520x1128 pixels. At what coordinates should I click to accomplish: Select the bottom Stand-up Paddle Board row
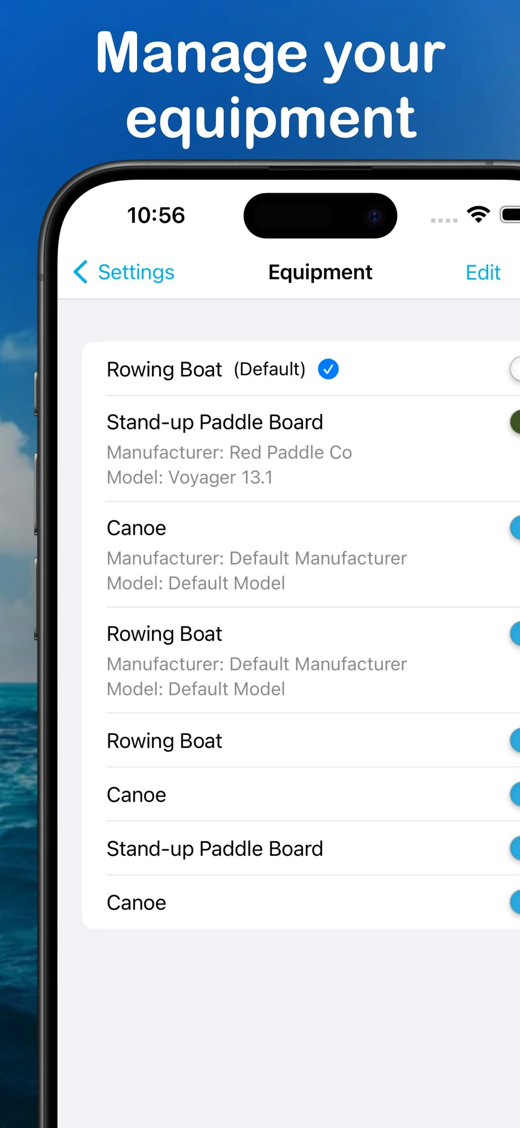coord(301,848)
